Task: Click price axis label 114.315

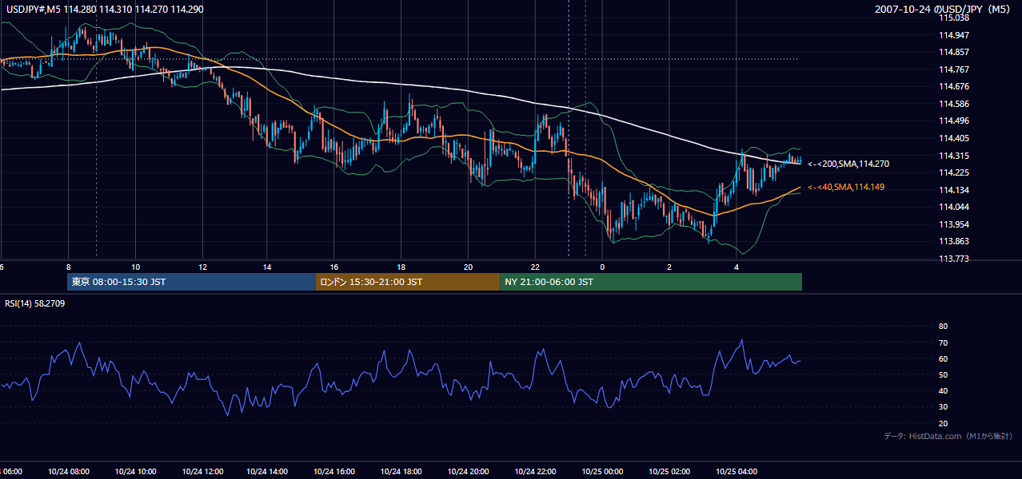Action: tap(955, 156)
